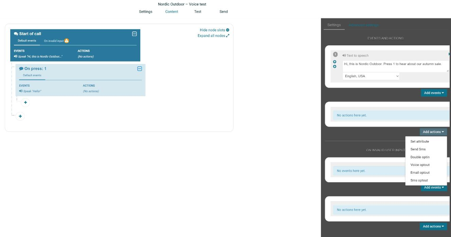Click the comment icon on On press: 1
The height and width of the screenshot is (237, 451).
pos(21,69)
